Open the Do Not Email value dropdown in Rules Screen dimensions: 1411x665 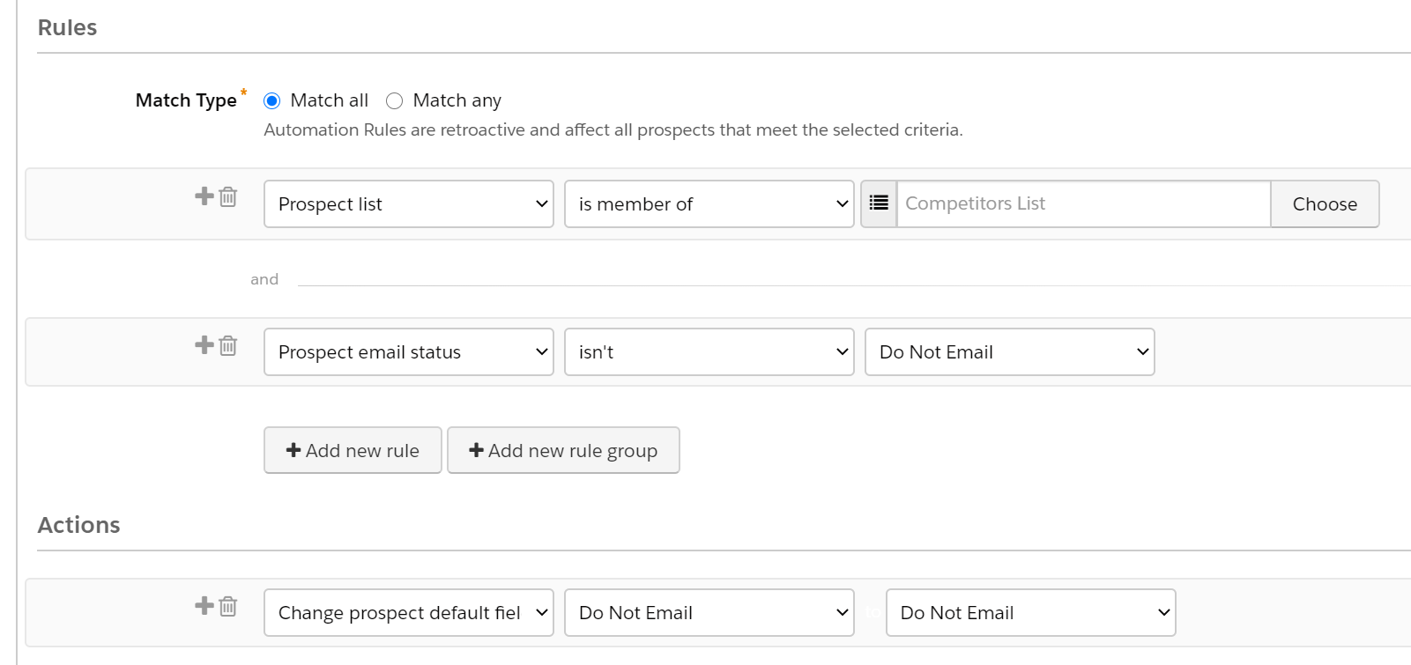tap(1010, 351)
